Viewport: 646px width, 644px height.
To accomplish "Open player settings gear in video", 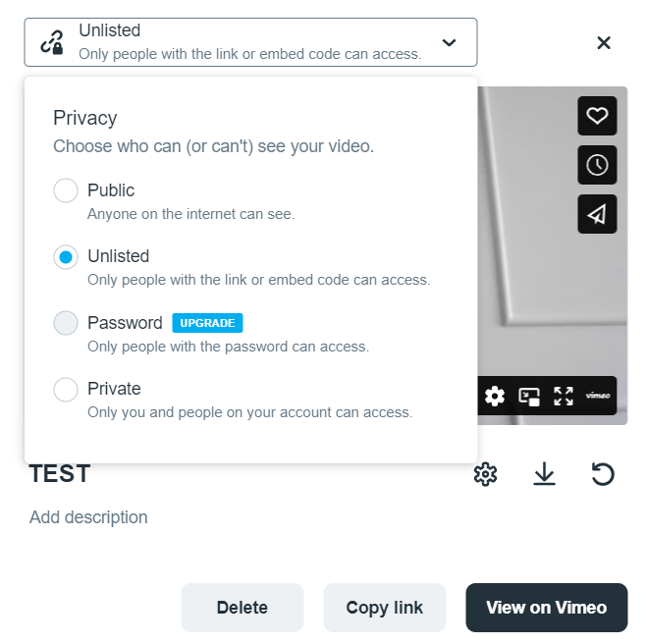I will 495,396.
